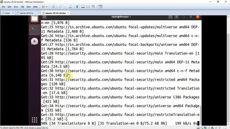Screen dimensions: 230x129
Task: Click the 'To direct input' status bar message
Action: tap(24, 128)
